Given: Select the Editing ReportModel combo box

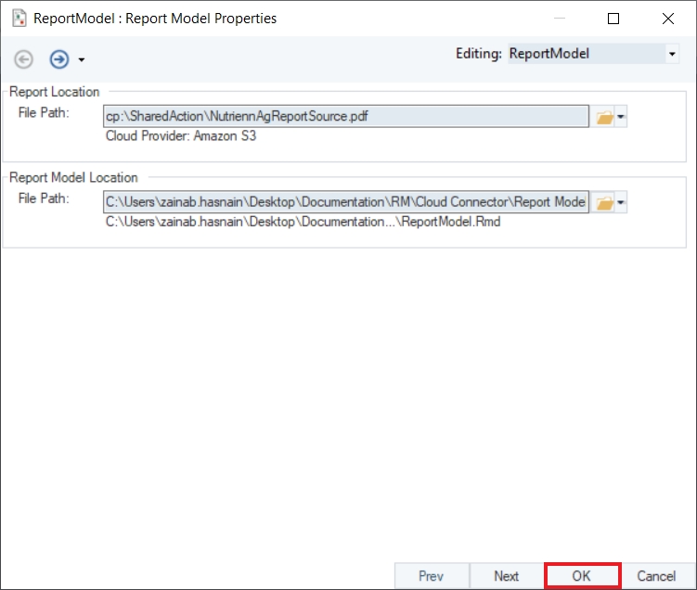Looking at the screenshot, I should [x=585, y=55].
